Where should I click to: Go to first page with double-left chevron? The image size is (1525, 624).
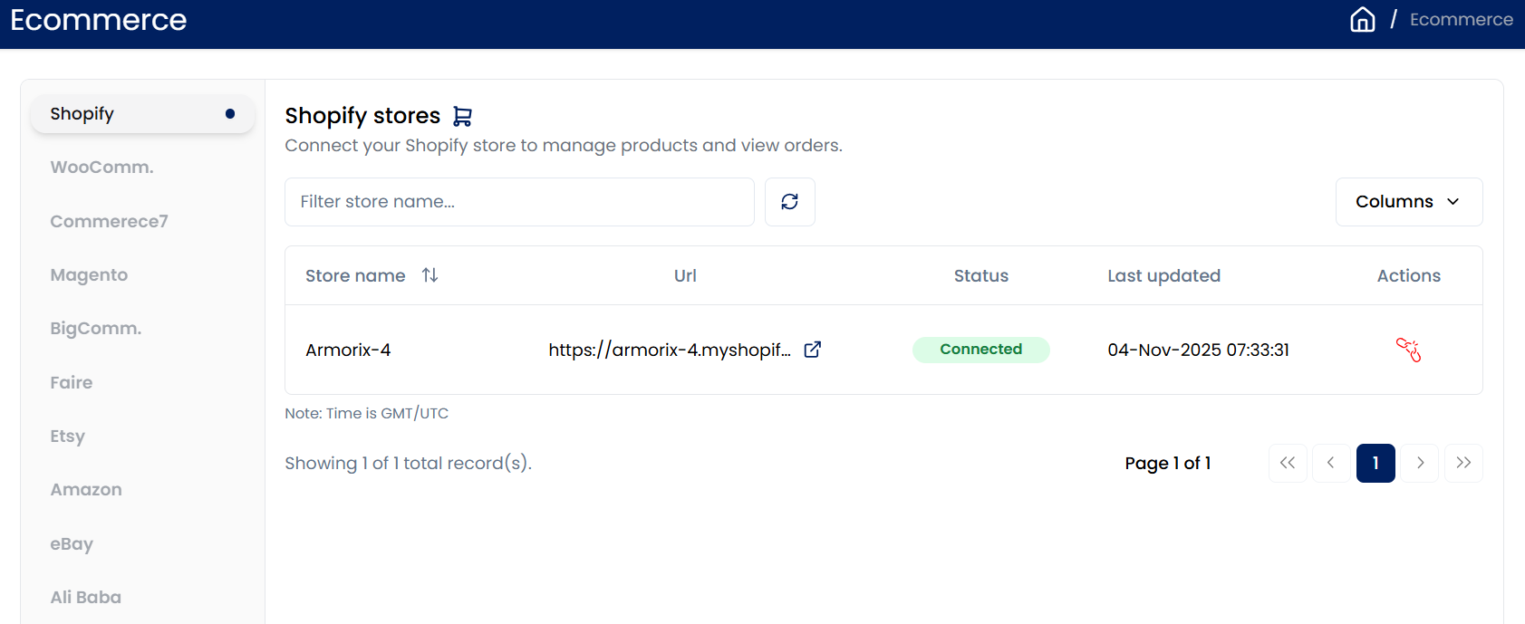[1288, 463]
